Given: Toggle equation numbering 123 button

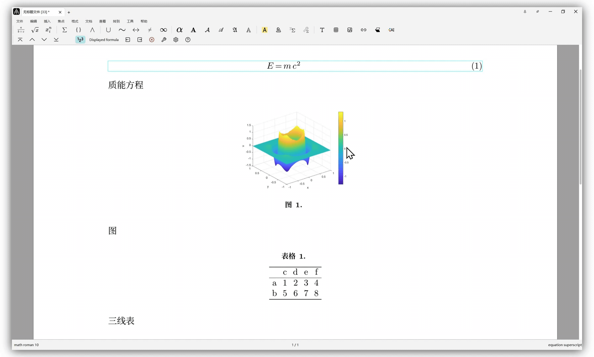Looking at the screenshot, I should [x=80, y=40].
